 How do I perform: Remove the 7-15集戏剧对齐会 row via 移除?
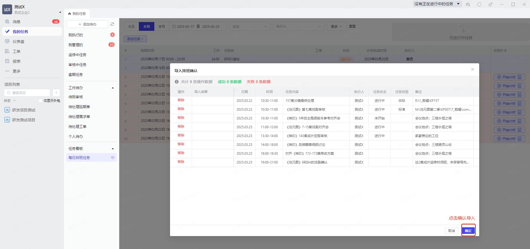tap(181, 127)
